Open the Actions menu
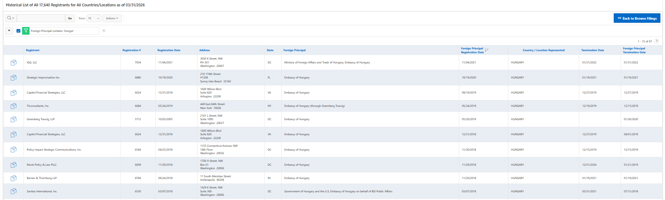Screen dimensions: 665x200 (x=112, y=18)
